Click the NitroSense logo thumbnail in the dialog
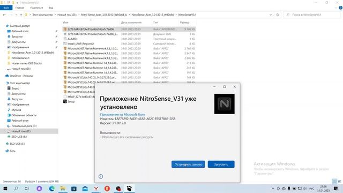This screenshot has width=343, height=193. (224, 104)
